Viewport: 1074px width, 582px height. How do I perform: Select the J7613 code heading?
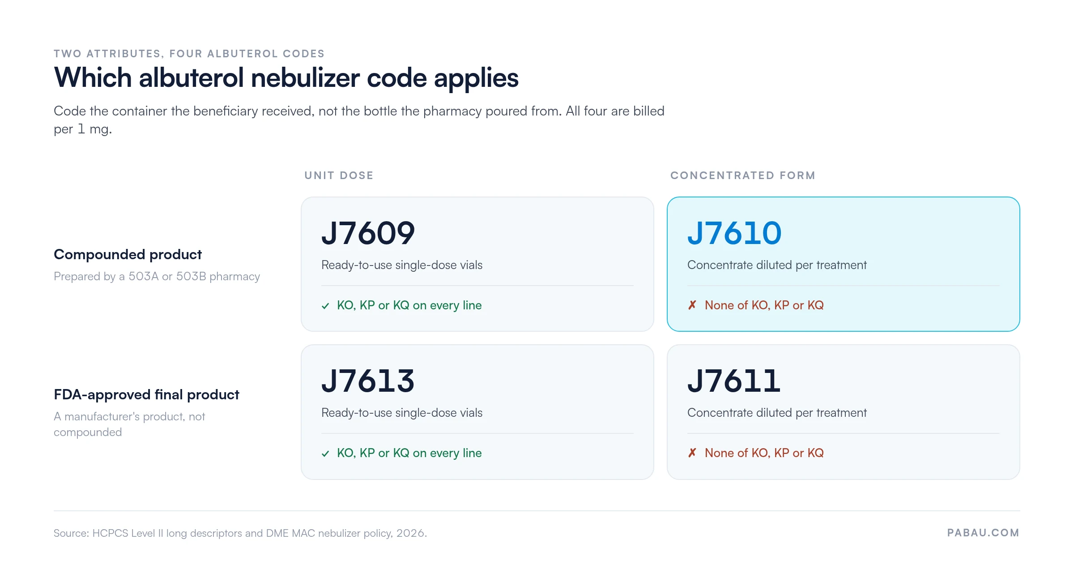point(368,381)
